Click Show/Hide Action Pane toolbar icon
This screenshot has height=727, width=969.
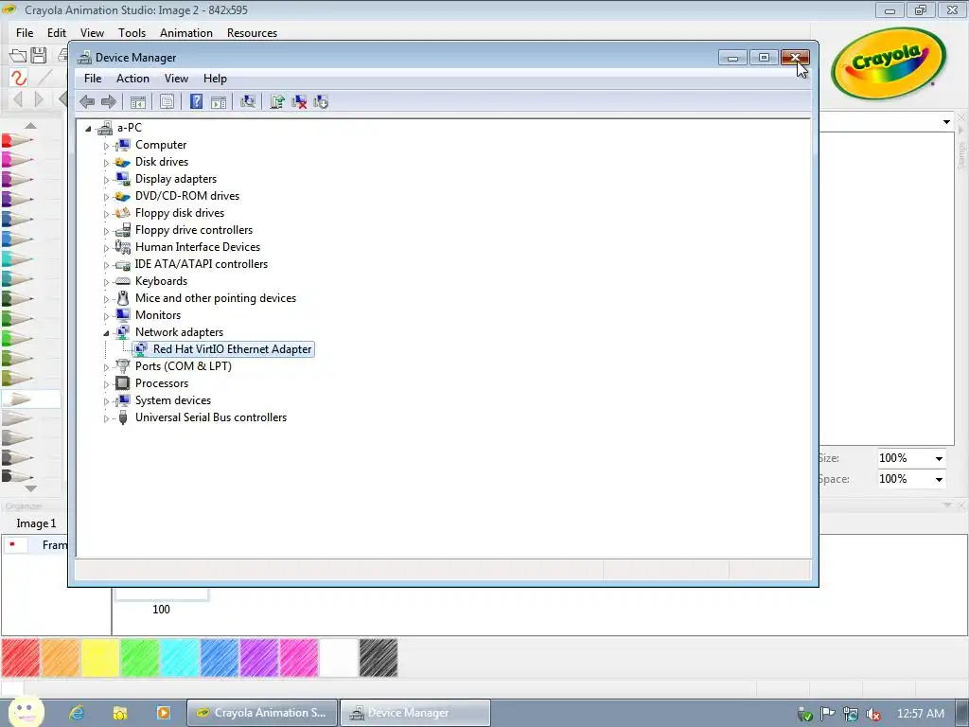pos(219,102)
